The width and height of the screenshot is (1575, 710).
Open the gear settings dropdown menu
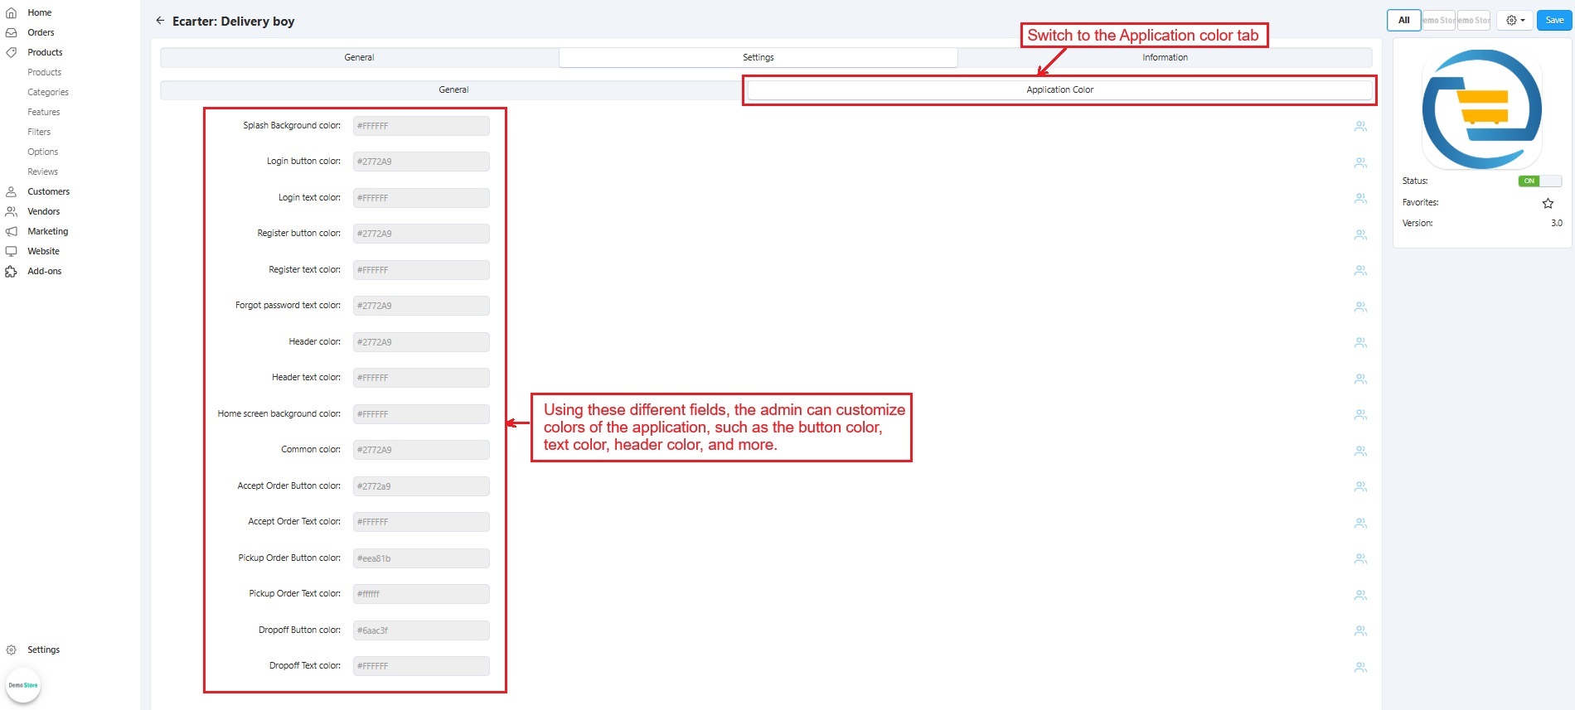click(x=1514, y=20)
